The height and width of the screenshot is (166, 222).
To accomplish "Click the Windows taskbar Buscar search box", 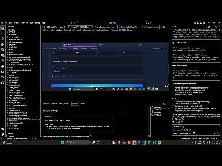I will 78,142.
